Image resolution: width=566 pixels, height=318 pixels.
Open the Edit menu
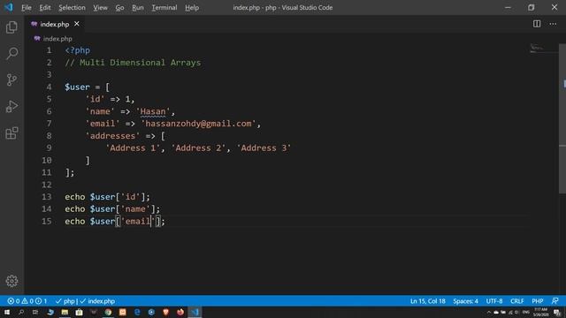pos(45,8)
